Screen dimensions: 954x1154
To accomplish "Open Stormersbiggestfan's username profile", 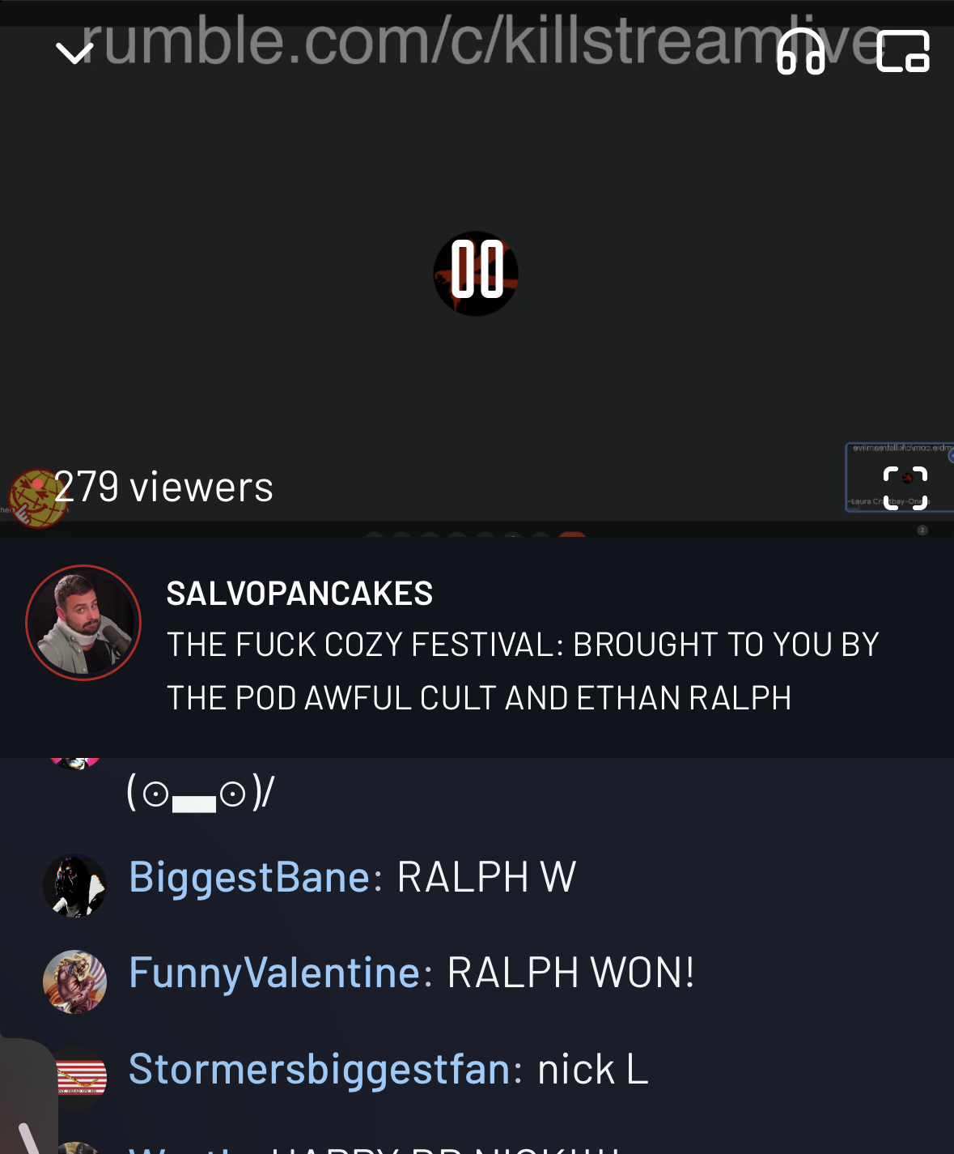I will 320,1069.
